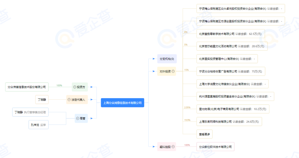This screenshot has width=299, height=158.
Task: Click the 15% share label
Action: point(186,70)
